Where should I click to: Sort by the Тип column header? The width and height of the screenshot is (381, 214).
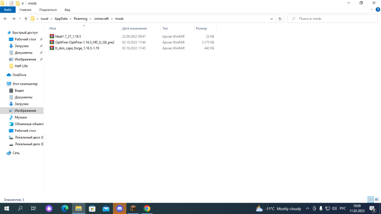click(x=165, y=29)
